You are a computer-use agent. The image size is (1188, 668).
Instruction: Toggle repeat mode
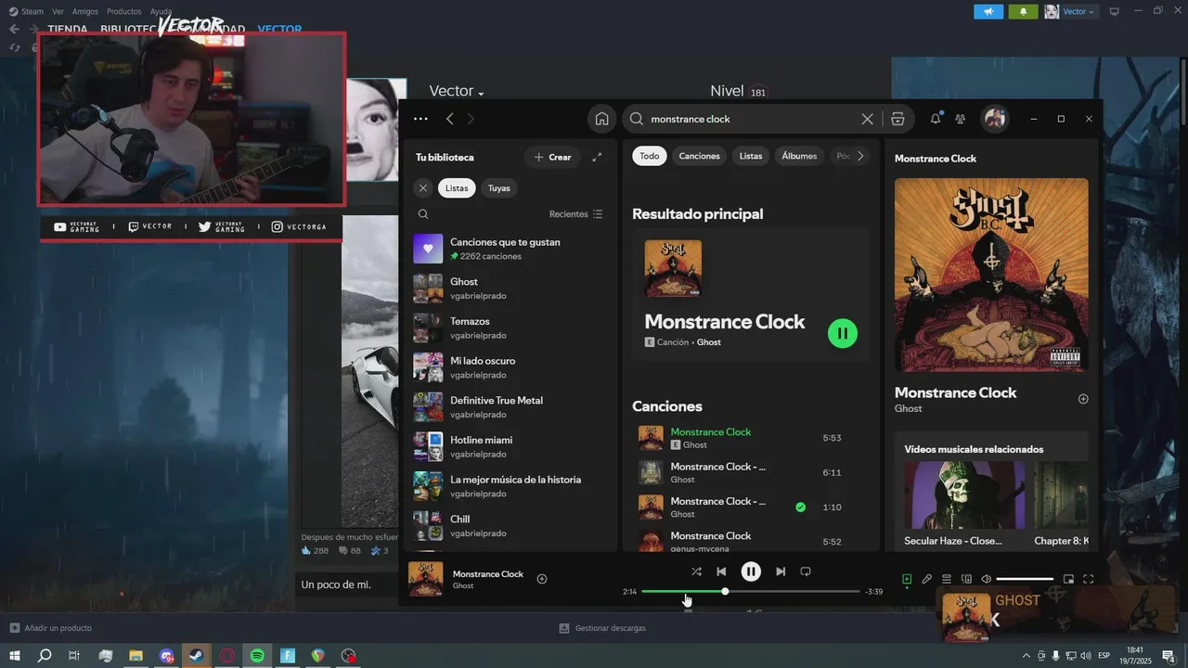(x=806, y=572)
